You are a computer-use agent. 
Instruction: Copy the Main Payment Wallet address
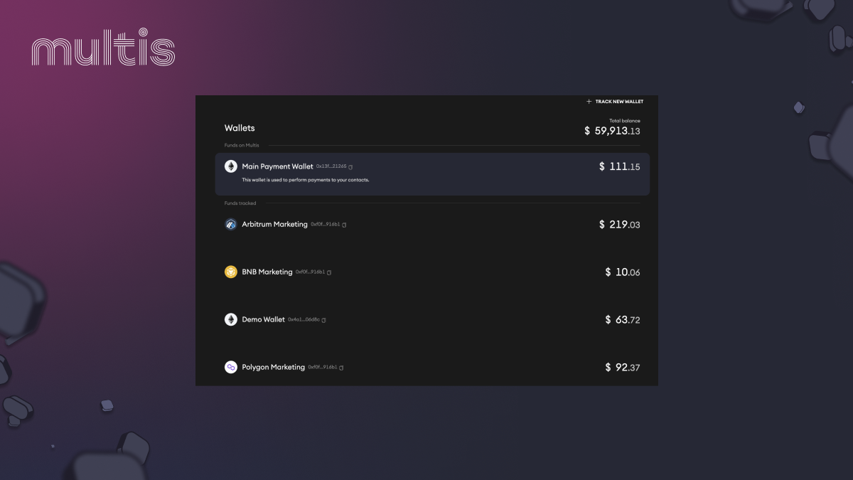point(350,167)
